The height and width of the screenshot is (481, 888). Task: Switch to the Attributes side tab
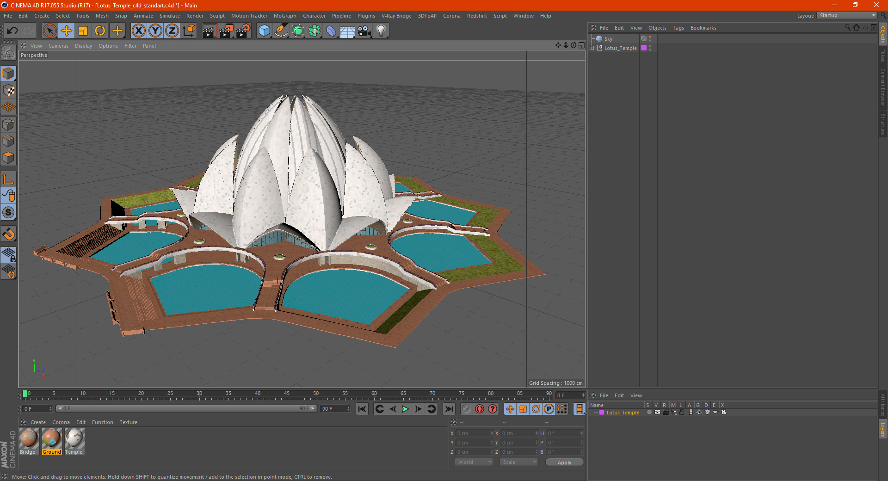point(882,405)
